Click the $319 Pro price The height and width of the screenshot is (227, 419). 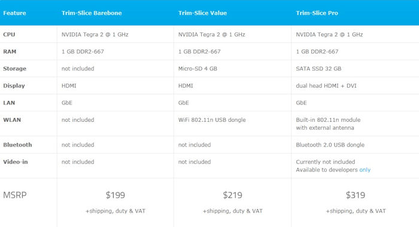[x=356, y=195]
